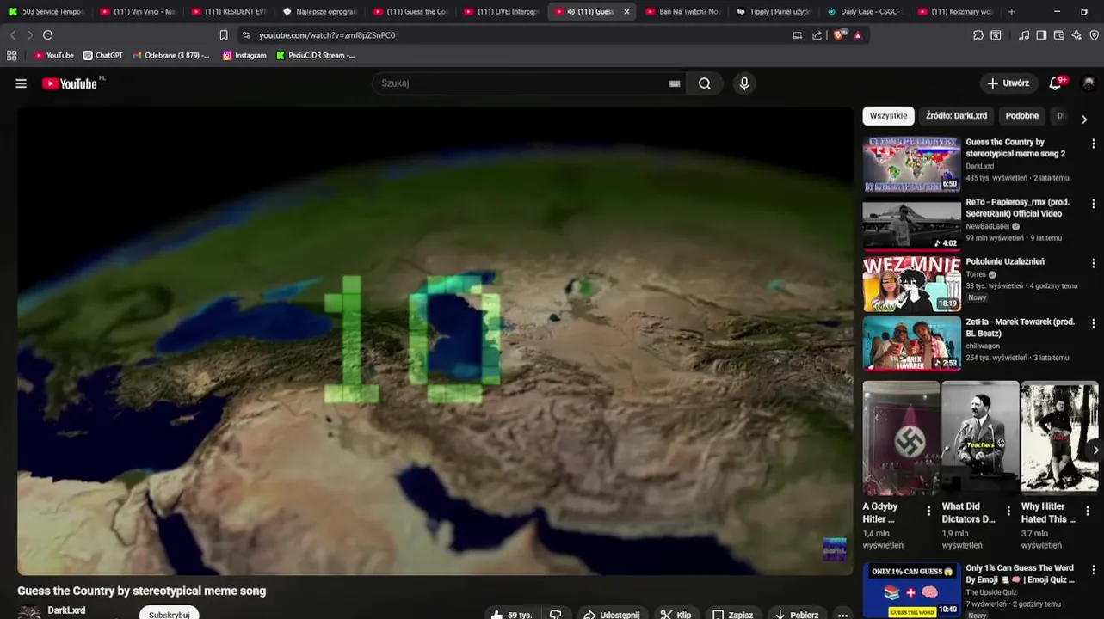Open the browser wallet icon

click(1059, 35)
